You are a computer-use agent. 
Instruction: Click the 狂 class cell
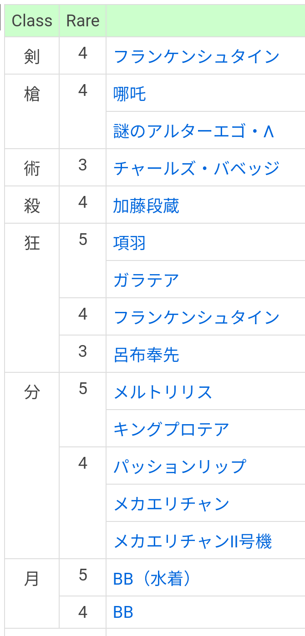click(x=32, y=243)
